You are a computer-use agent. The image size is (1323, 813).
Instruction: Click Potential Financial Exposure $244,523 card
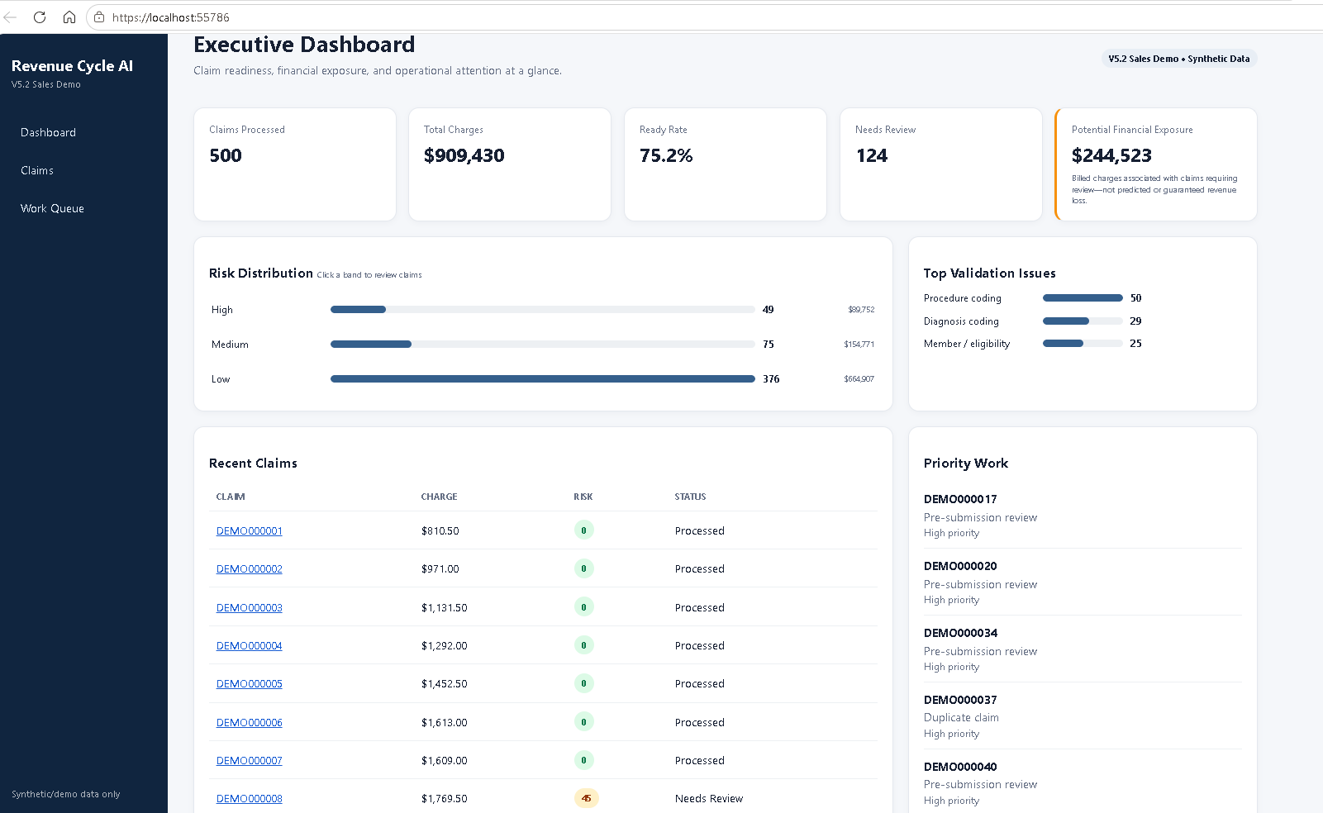[x=1156, y=164]
